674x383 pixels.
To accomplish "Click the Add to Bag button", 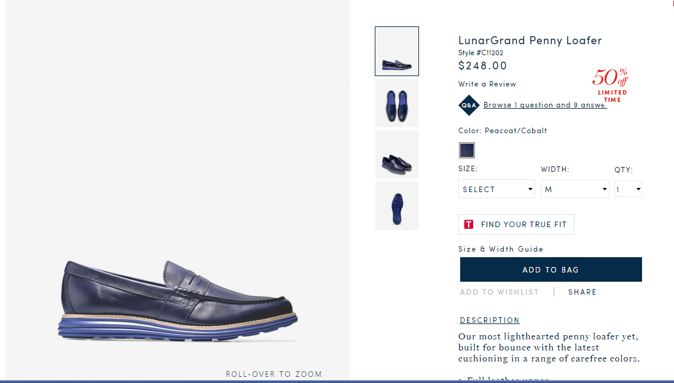I will 551,269.
